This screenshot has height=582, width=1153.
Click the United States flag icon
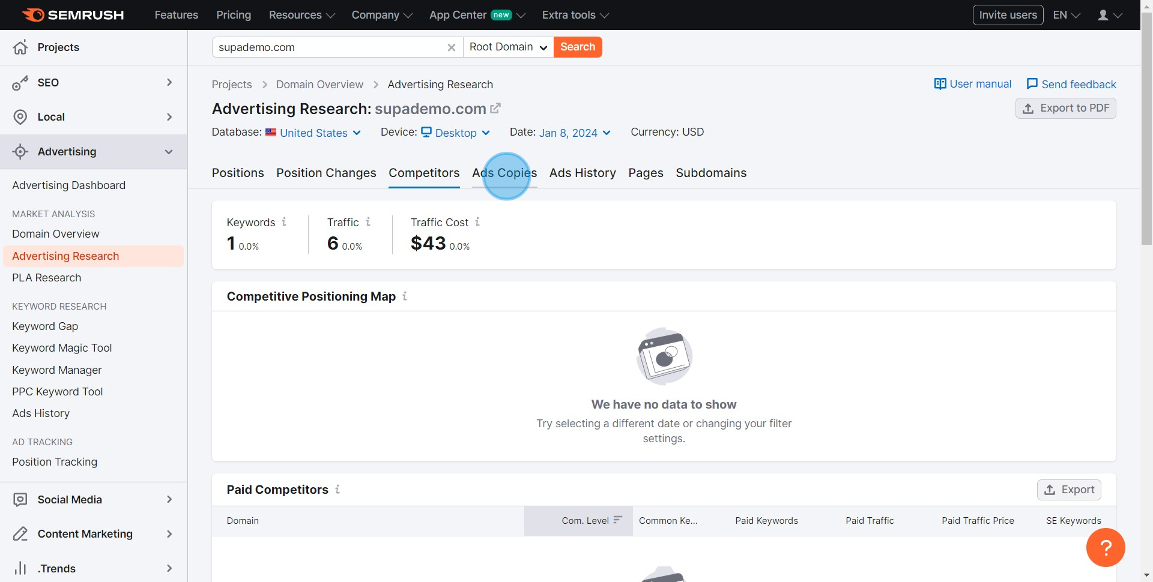coord(271,133)
